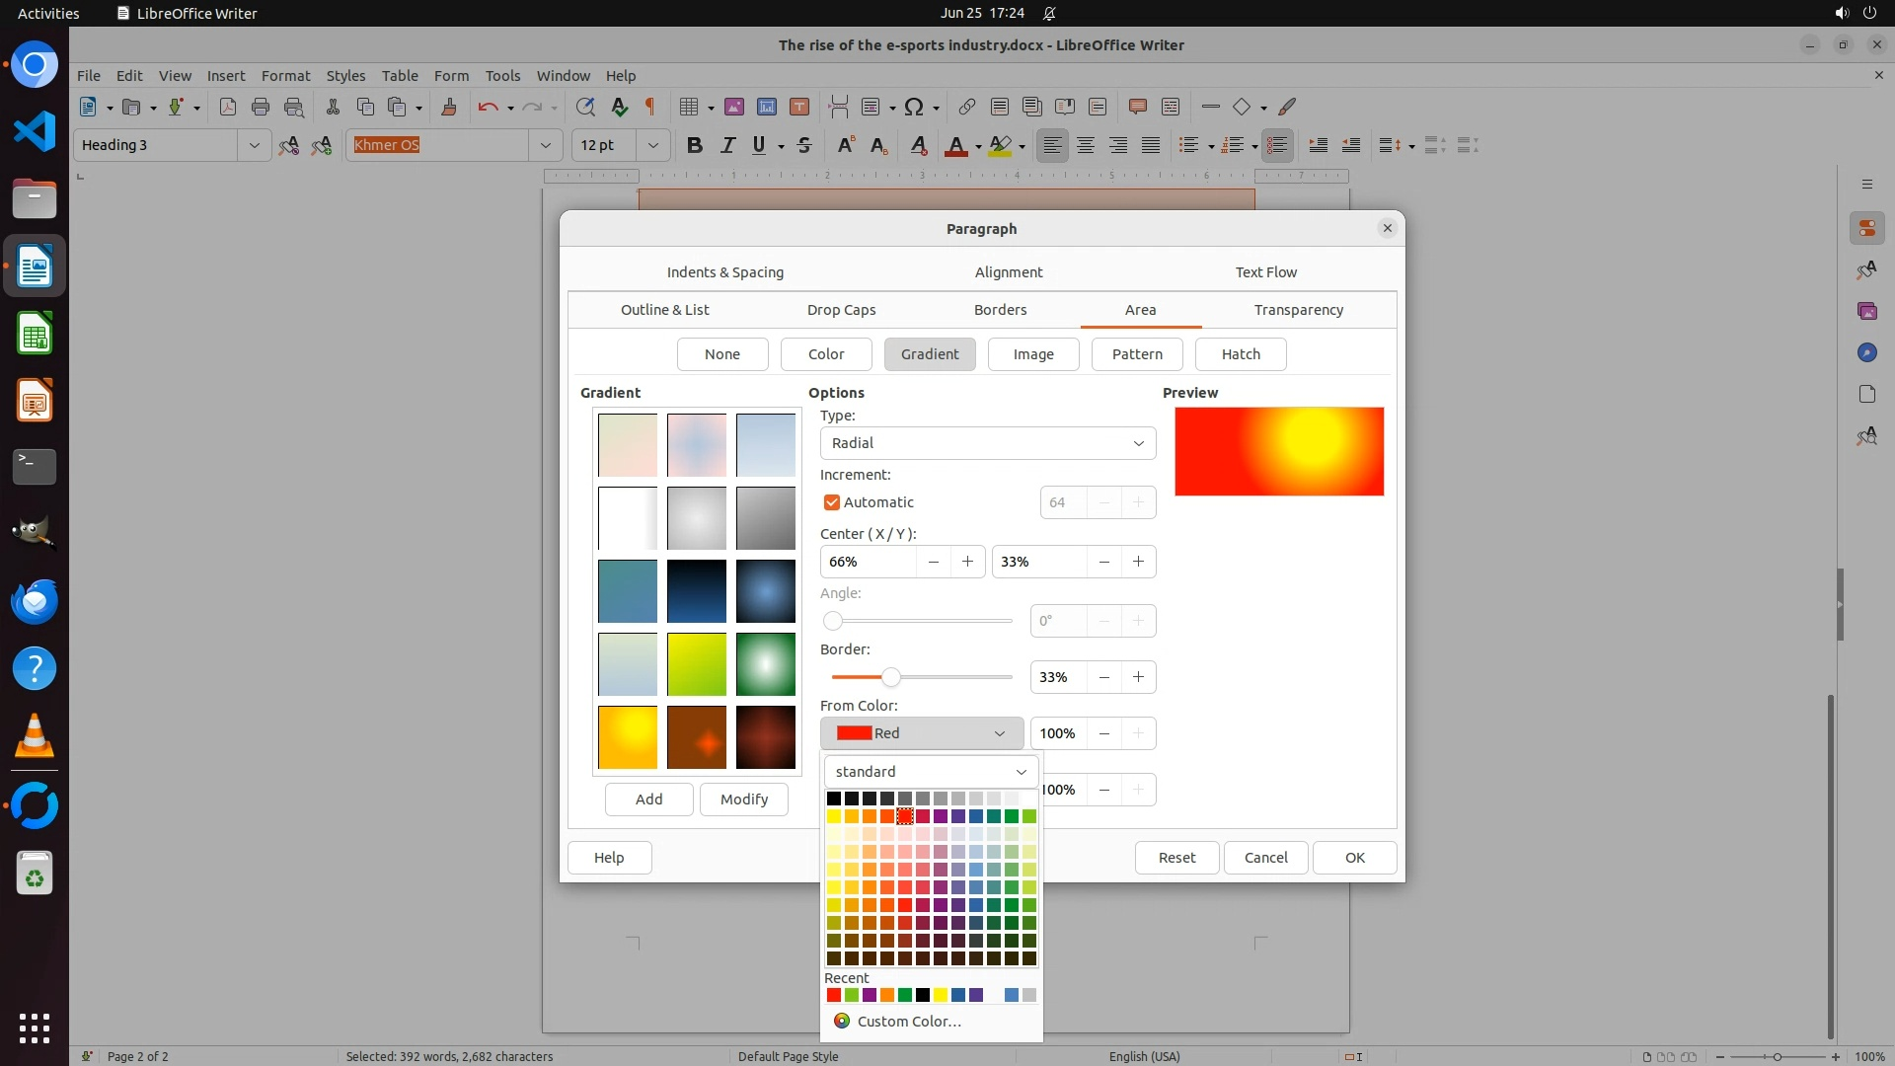The image size is (1895, 1066).
Task: Click the Border slider handle
Action: 891,677
